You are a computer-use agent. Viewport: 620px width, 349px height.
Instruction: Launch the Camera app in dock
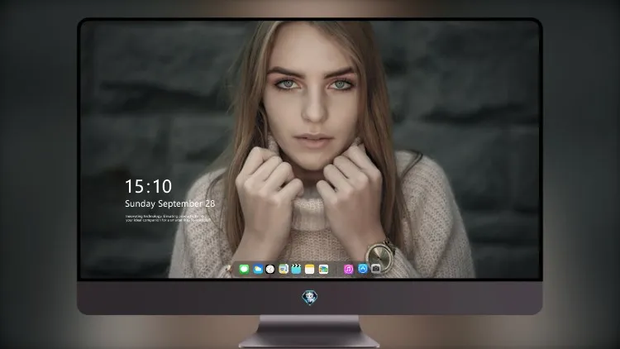[x=375, y=269]
